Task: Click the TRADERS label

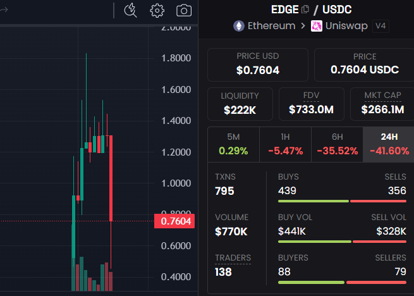Action: [x=233, y=257]
